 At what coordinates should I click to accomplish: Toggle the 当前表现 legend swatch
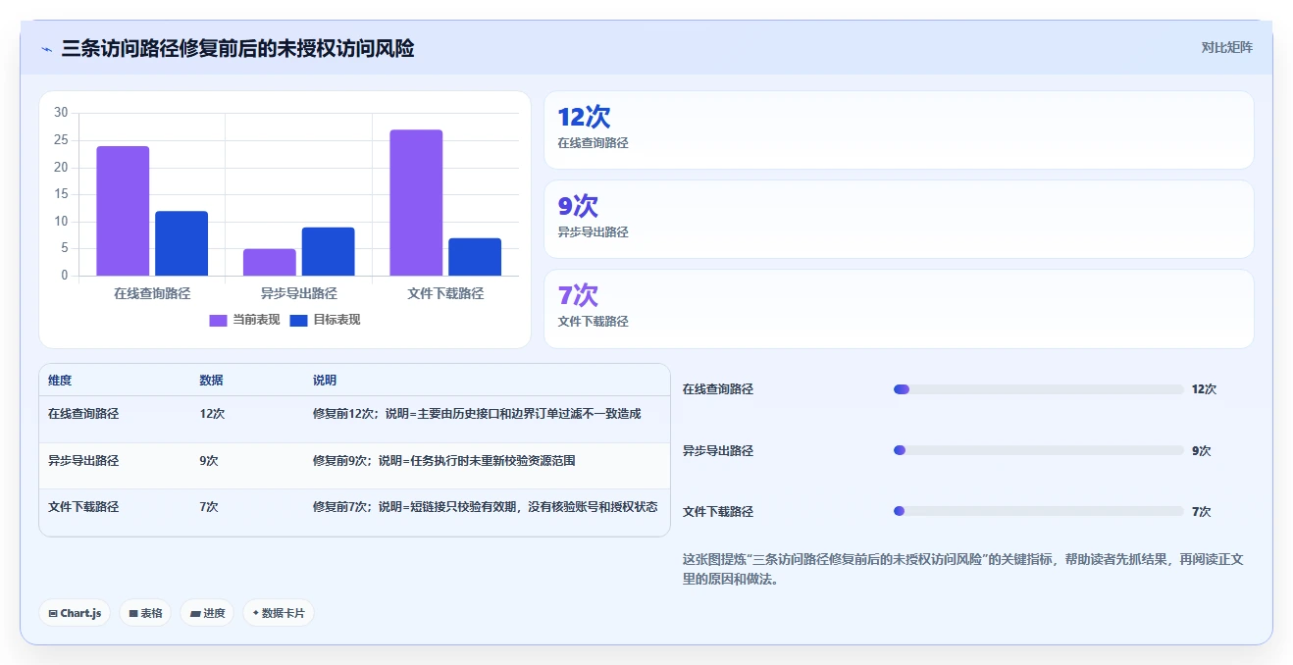pyautogui.click(x=218, y=320)
